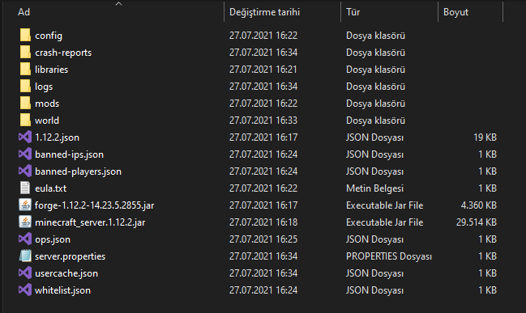Select the forge-1.12.2 jar Java icon
The image size is (526, 313).
[x=25, y=205]
